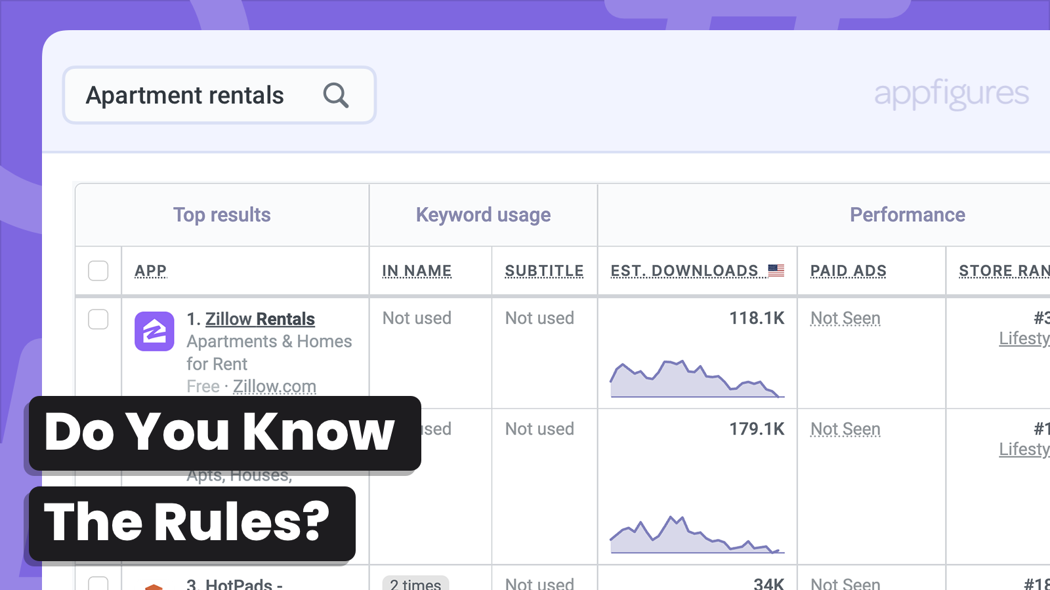Click the 34K downloads value

coord(768,583)
